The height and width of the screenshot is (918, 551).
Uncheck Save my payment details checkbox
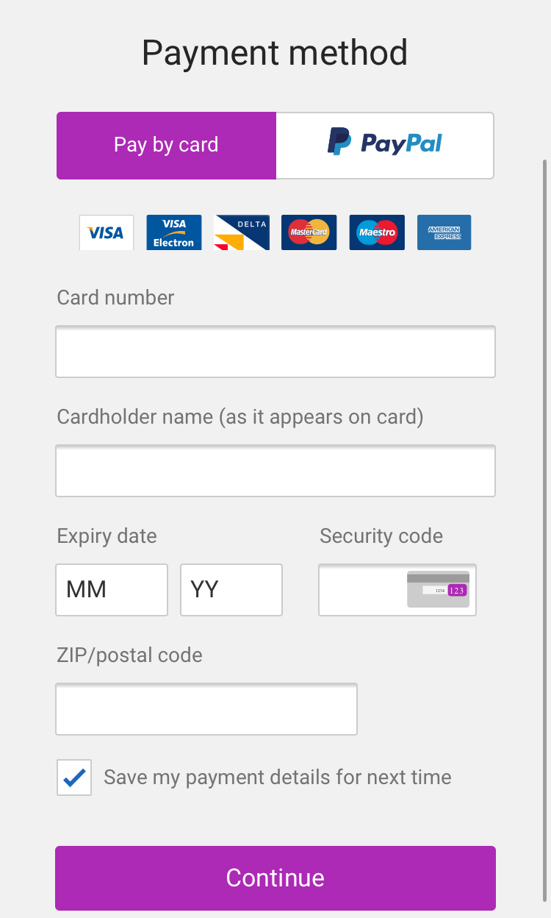click(74, 778)
